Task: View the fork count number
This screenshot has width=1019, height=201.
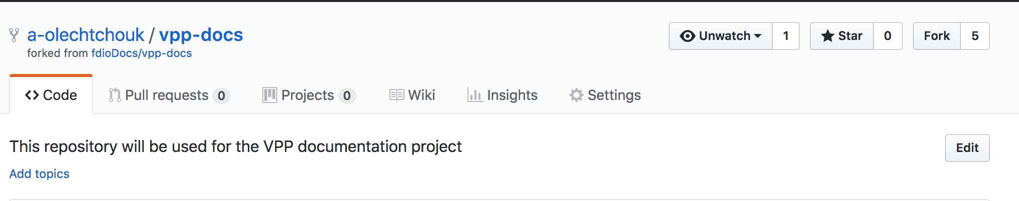Action: 975,36
